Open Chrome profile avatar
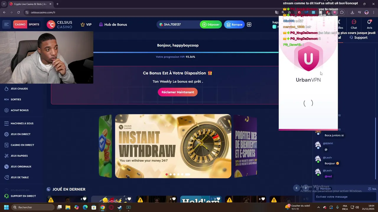Image resolution: width=378 pixels, height=212 pixels. click(366, 12)
